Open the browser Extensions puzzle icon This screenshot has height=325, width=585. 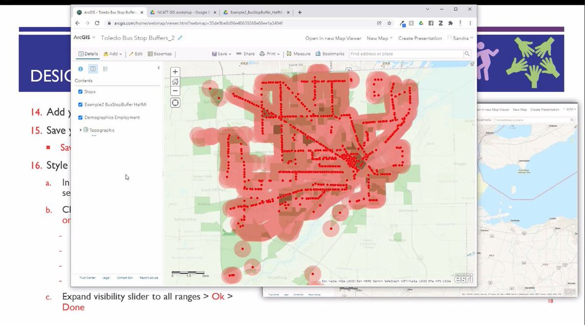(450, 23)
